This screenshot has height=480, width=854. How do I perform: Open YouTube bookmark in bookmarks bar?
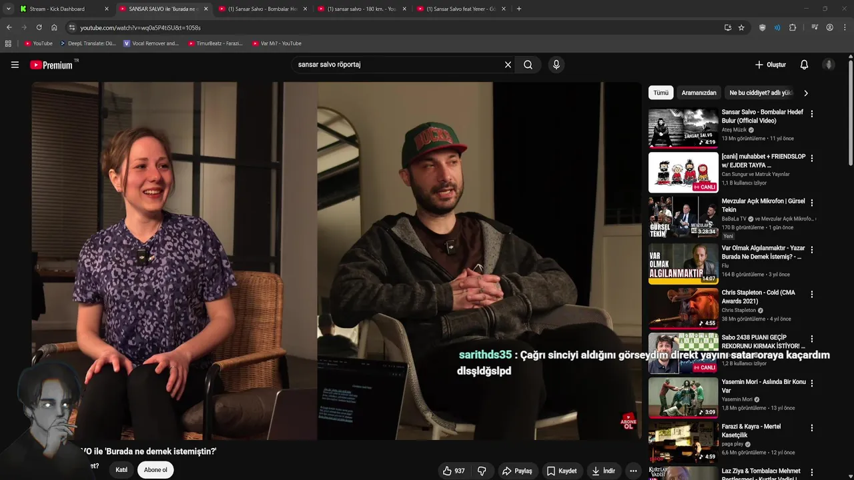point(38,43)
